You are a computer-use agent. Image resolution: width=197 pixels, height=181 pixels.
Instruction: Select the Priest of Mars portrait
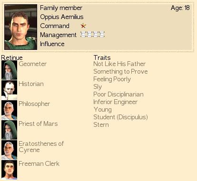(10, 130)
